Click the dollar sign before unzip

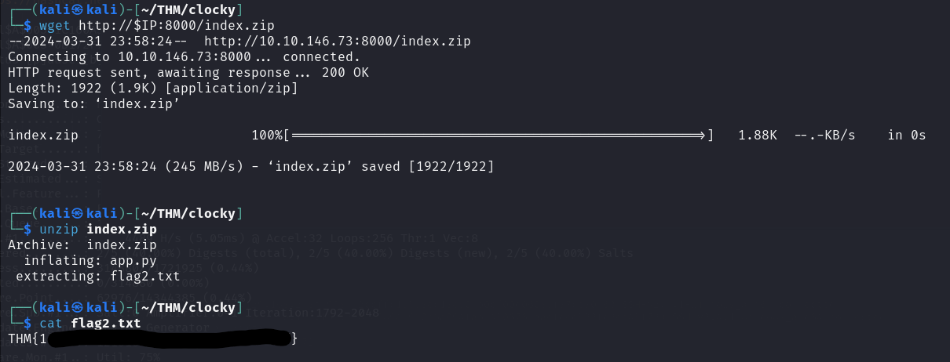[28, 229]
